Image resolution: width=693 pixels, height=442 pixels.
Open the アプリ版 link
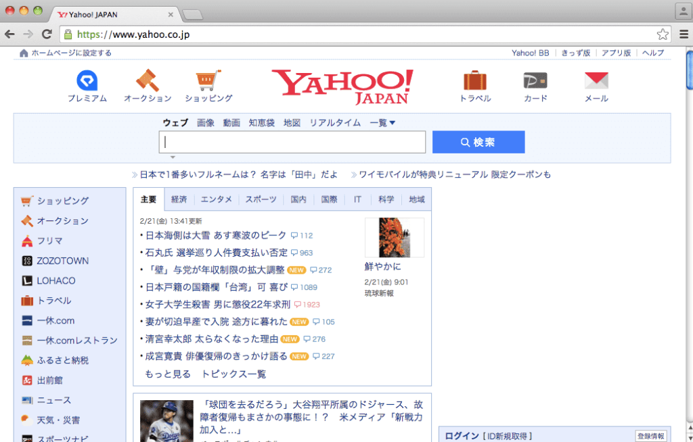click(616, 53)
